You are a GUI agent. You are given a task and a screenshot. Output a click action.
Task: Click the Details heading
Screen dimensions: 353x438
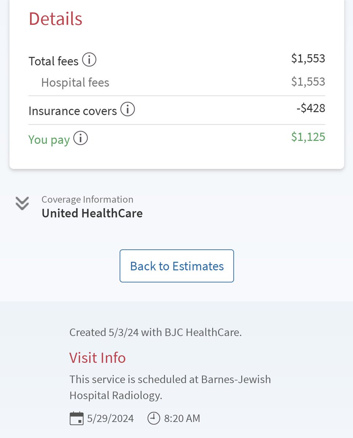pyautogui.click(x=55, y=19)
